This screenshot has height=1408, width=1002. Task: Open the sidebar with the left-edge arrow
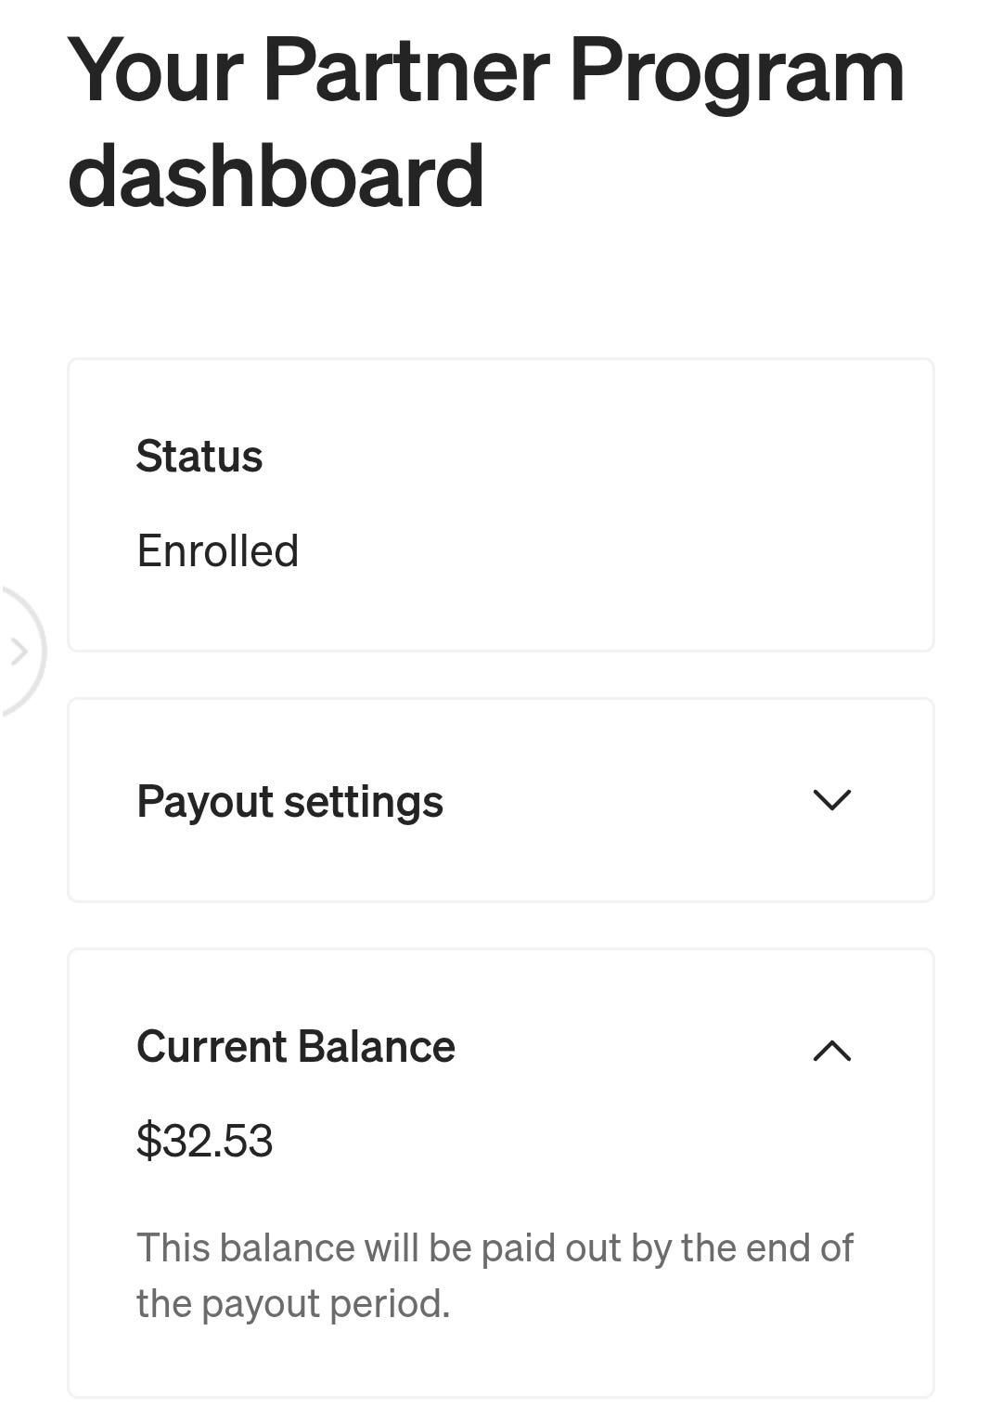tap(19, 652)
